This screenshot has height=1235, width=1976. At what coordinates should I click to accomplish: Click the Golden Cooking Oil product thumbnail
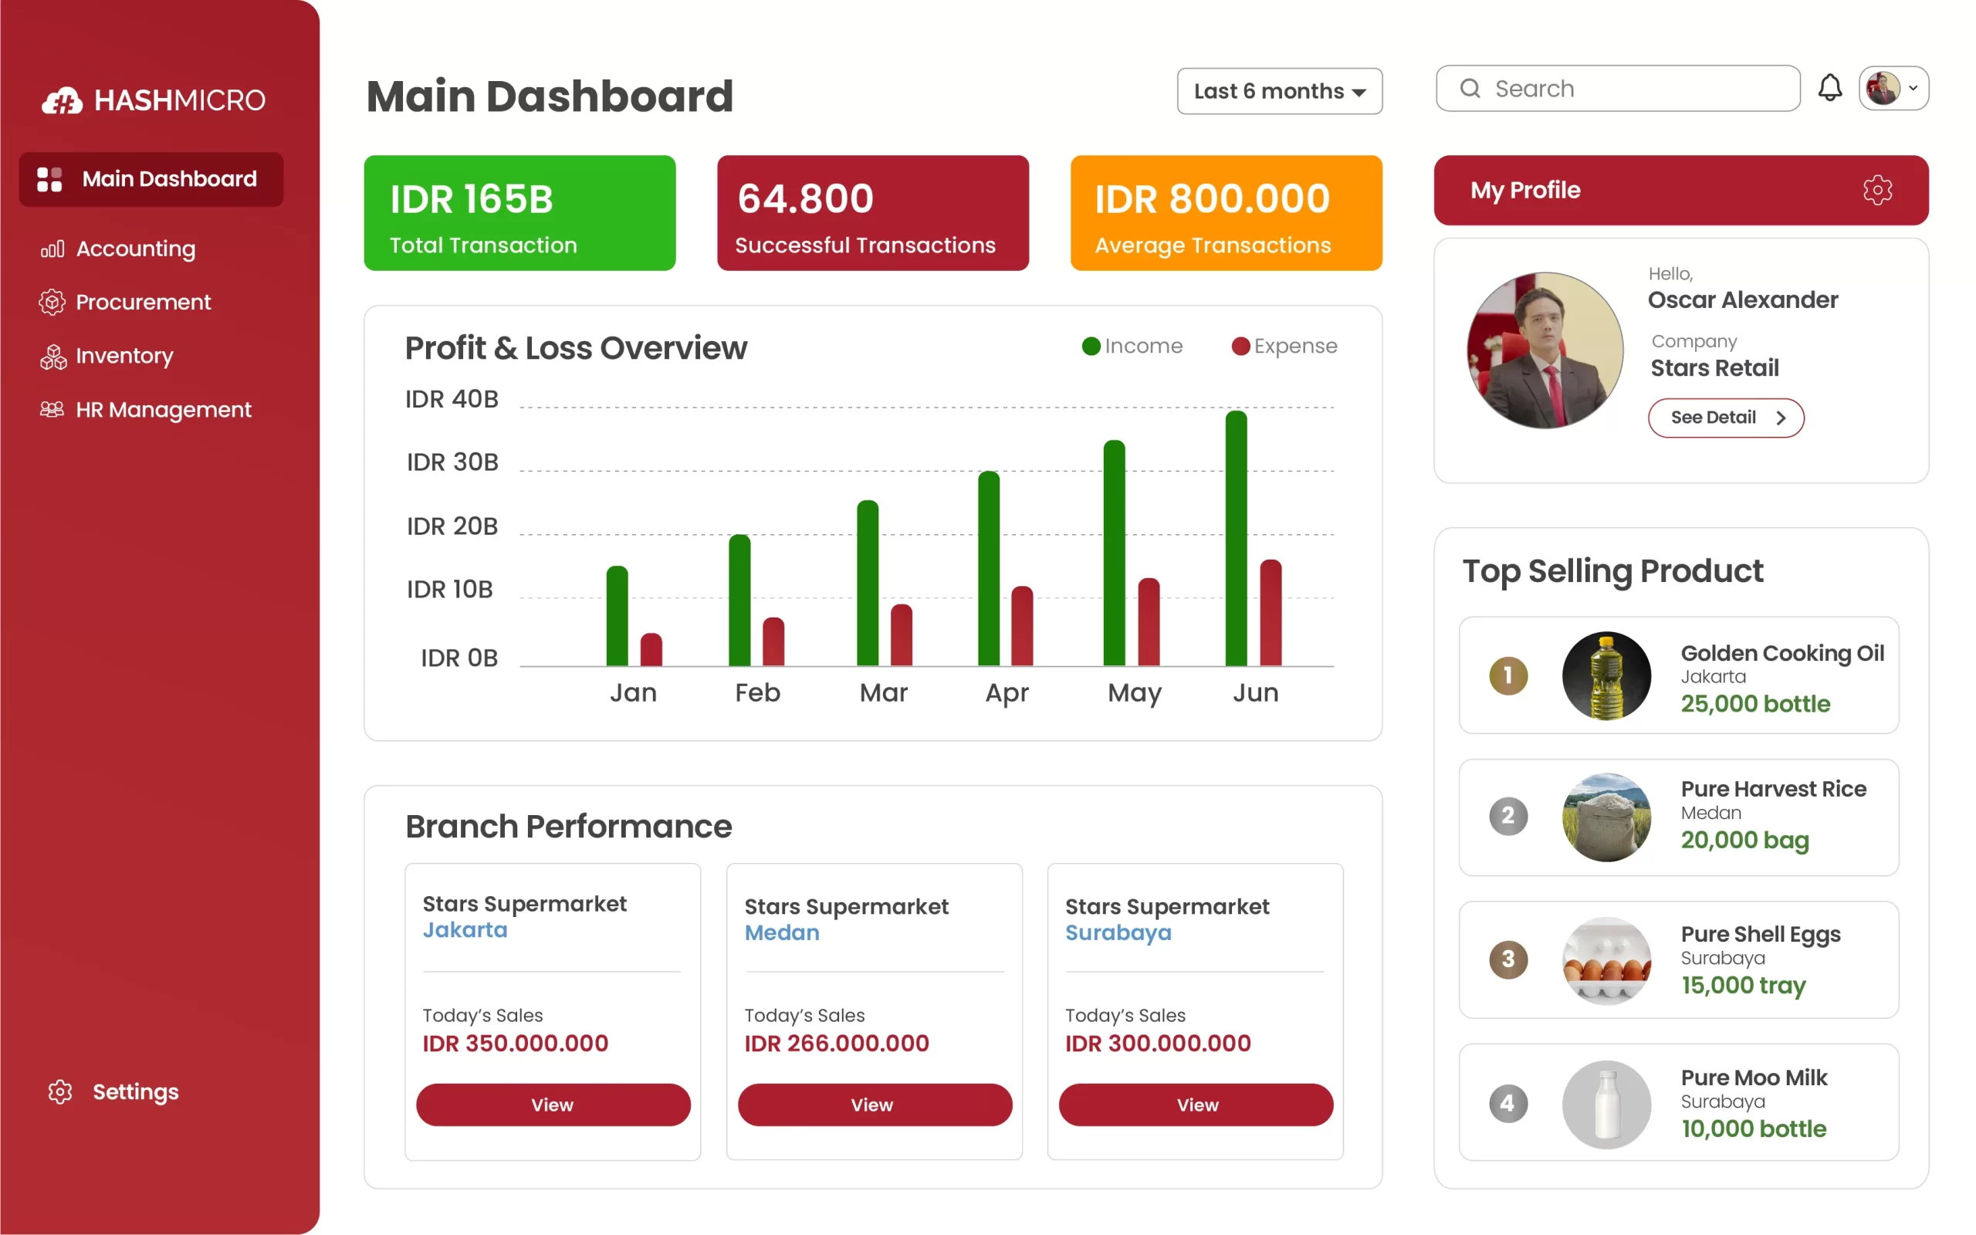1606,675
